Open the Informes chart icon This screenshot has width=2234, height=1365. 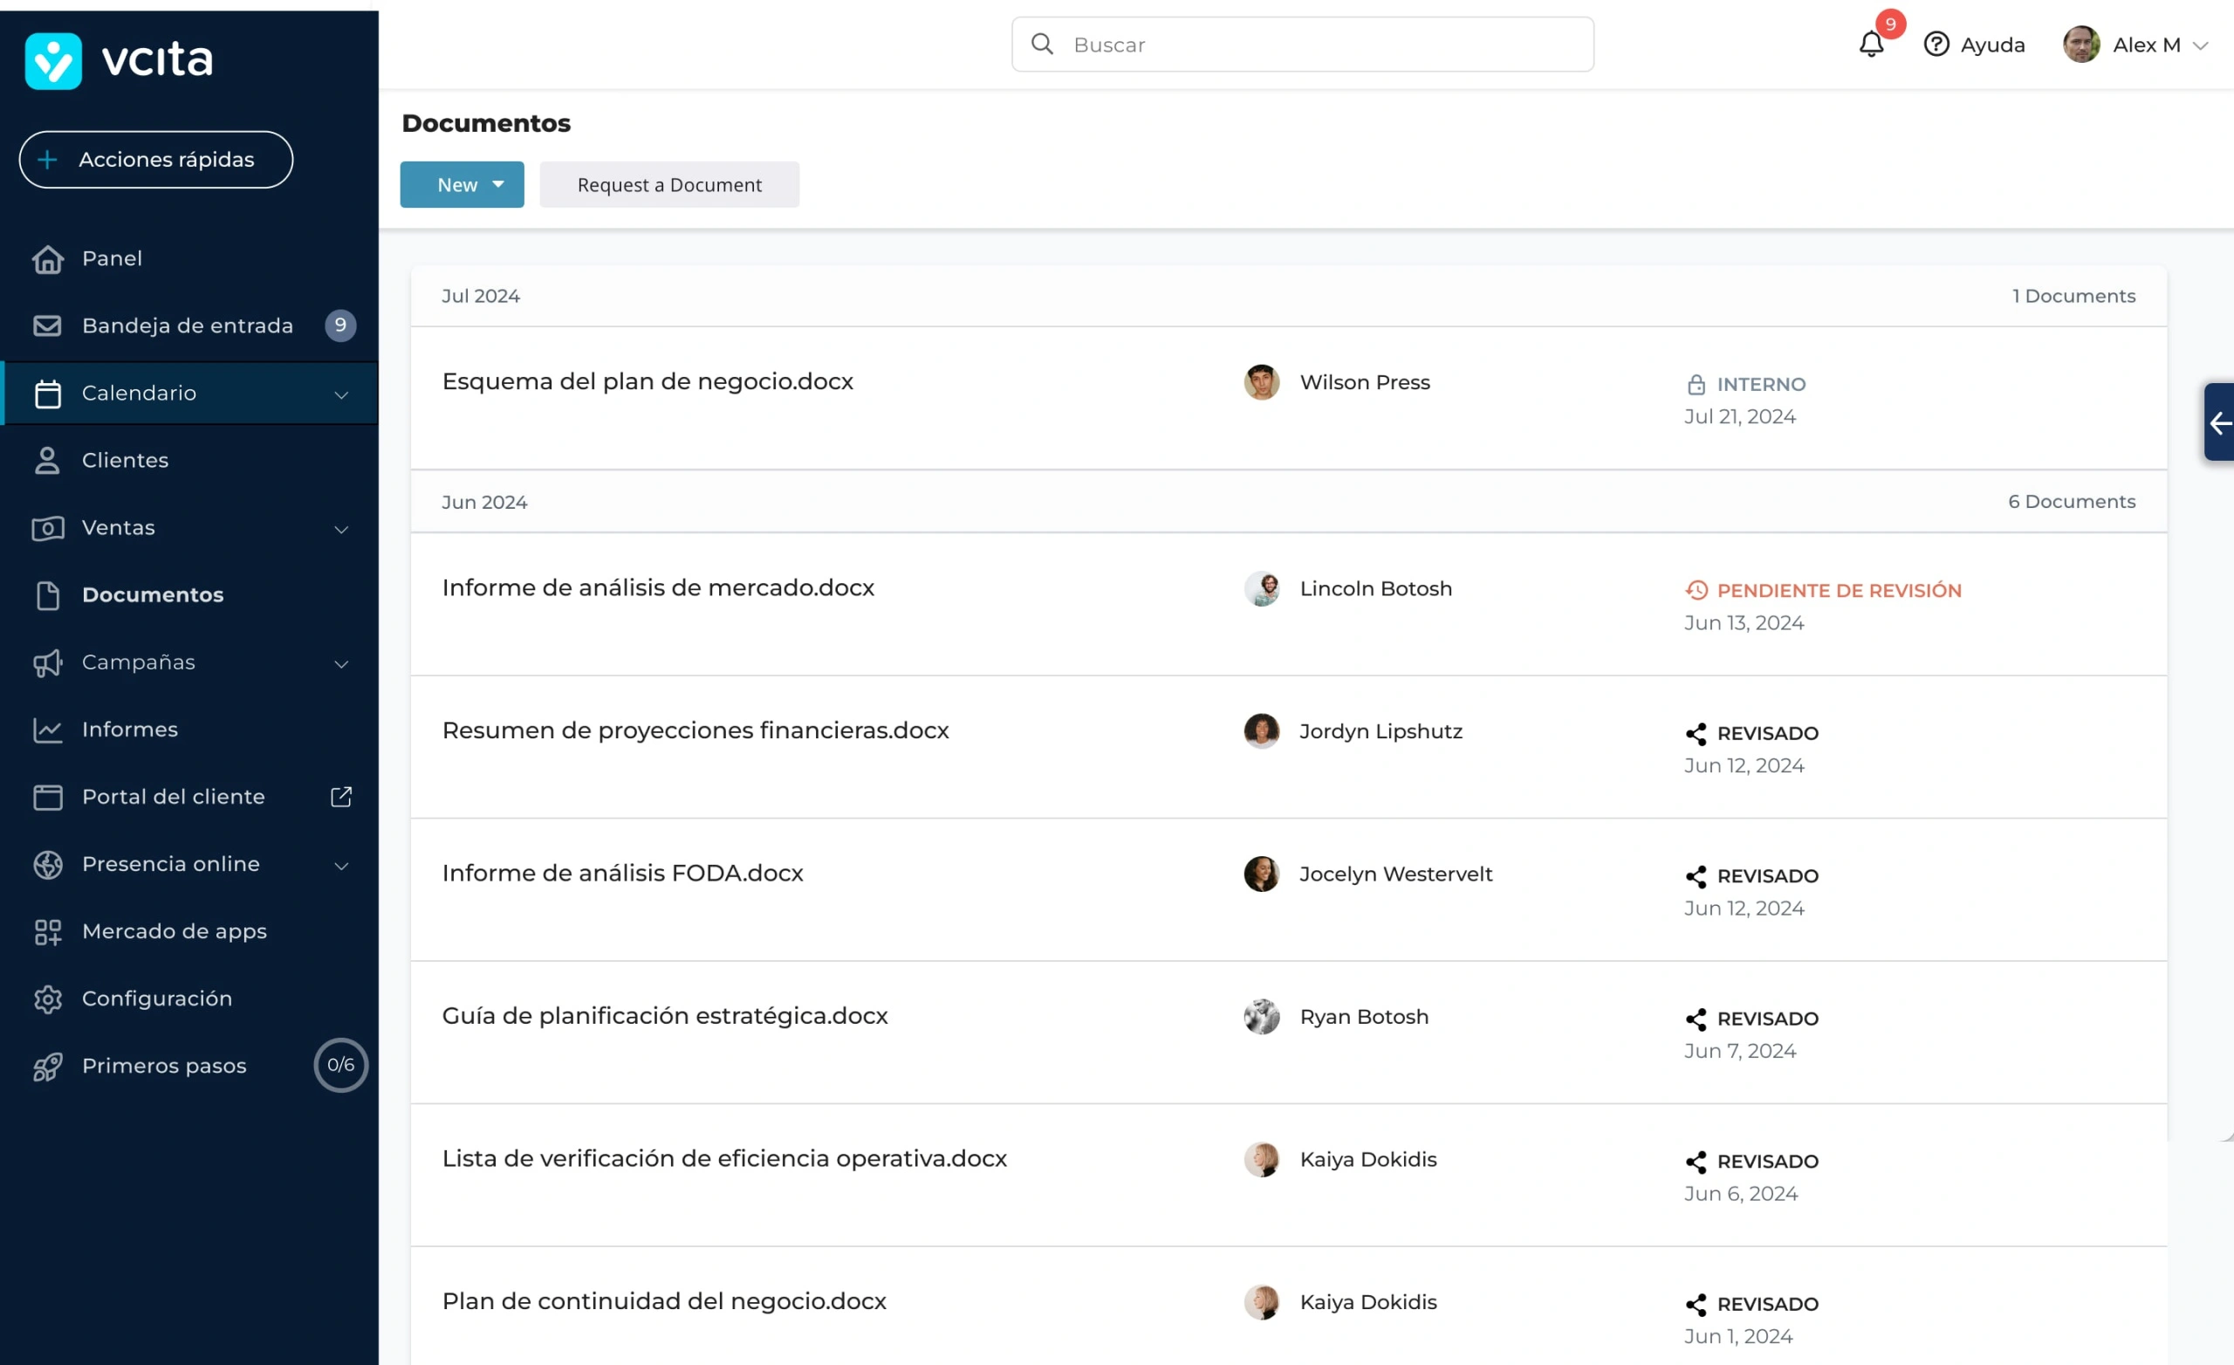(48, 730)
